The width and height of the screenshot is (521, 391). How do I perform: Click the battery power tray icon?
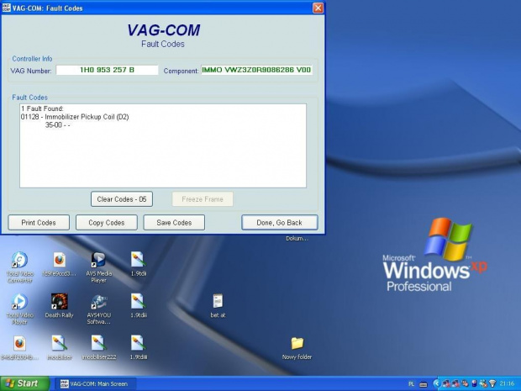[474, 383]
